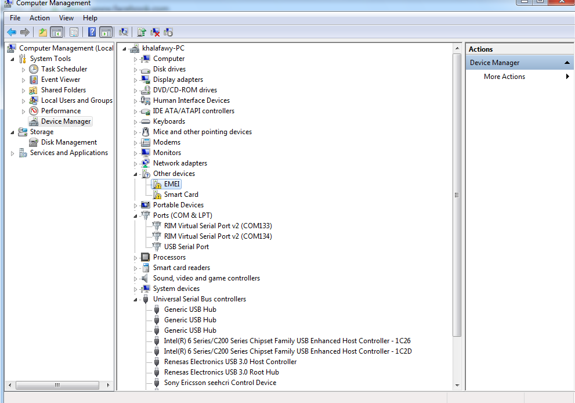Toggle Show/Hide Action Pane toolbar icon
Viewport: 575px width, 403px height.
tap(106, 33)
